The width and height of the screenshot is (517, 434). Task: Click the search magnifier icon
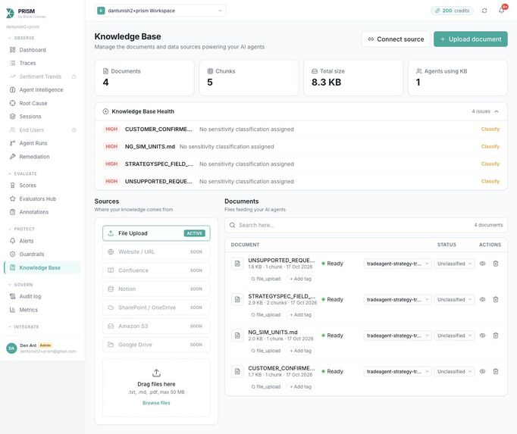point(233,225)
